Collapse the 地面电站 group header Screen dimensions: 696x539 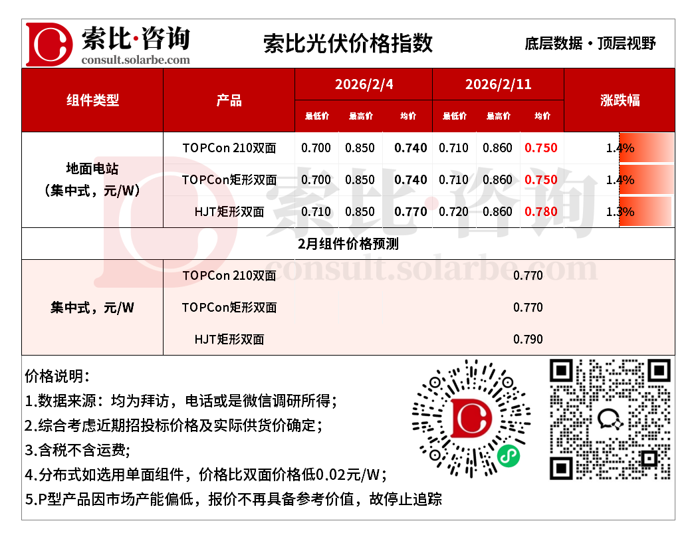[x=92, y=179]
